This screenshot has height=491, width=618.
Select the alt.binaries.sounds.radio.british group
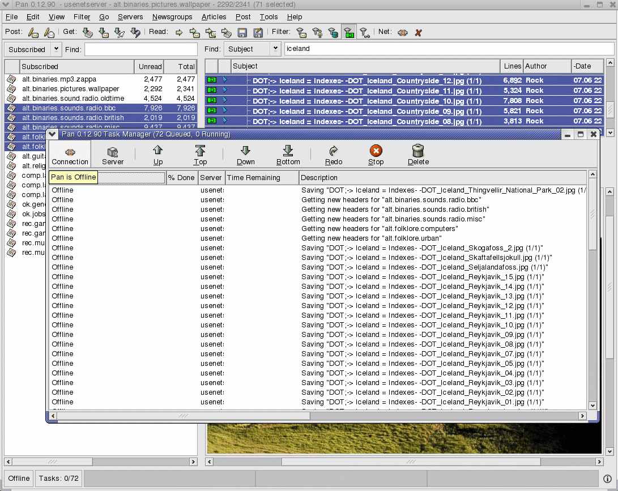(x=101, y=117)
